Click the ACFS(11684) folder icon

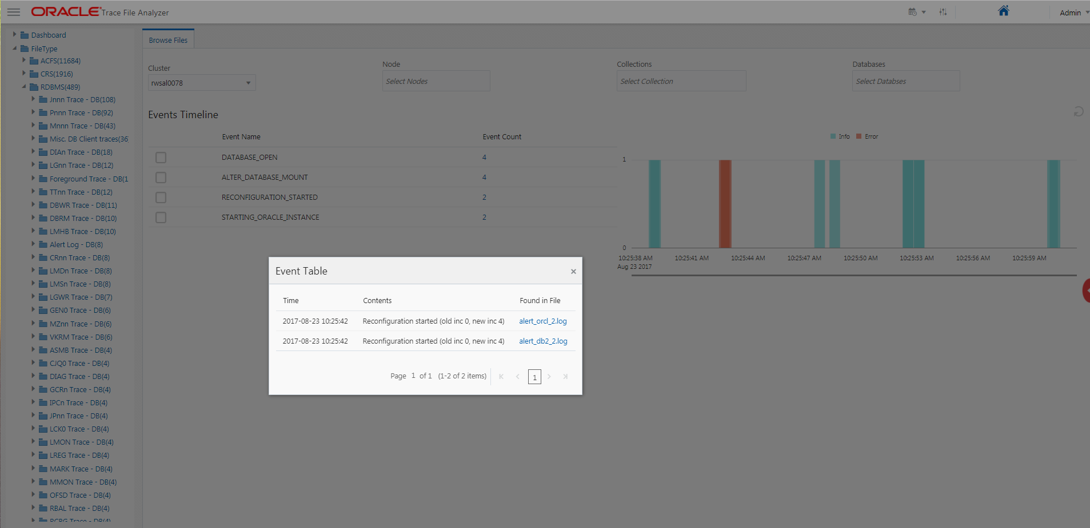[34, 61]
